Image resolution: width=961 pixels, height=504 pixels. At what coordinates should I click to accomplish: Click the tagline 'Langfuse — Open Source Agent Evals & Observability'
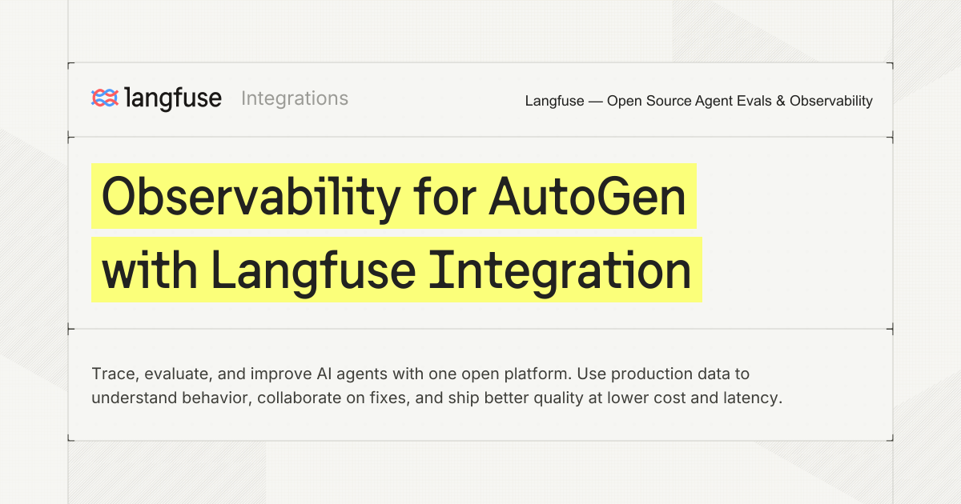tap(699, 101)
